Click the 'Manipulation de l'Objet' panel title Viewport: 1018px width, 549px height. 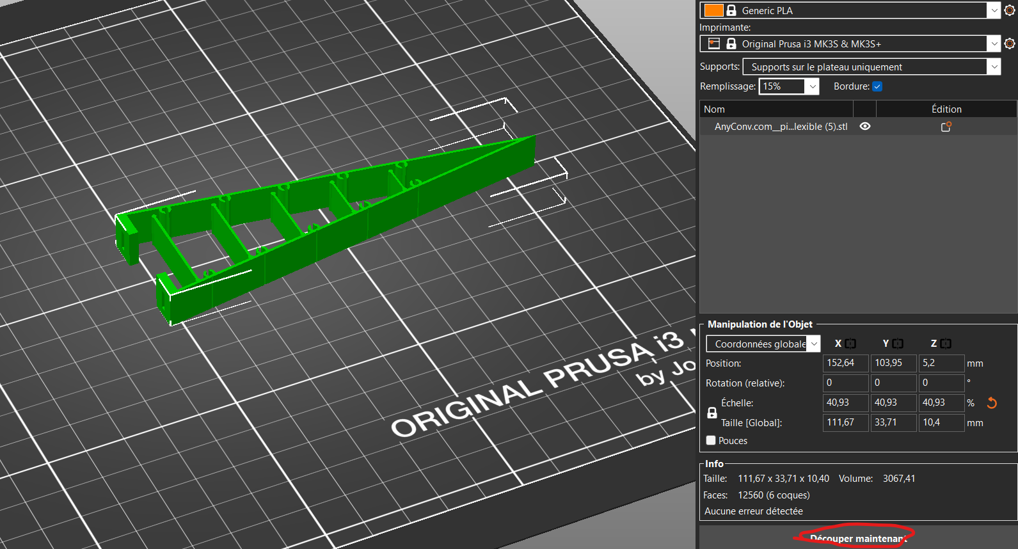(x=760, y=324)
